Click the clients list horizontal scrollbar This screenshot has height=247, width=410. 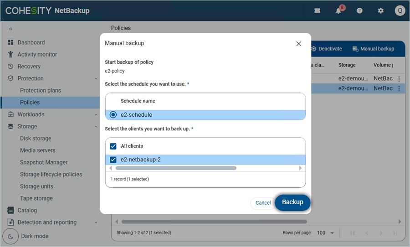click(176, 168)
